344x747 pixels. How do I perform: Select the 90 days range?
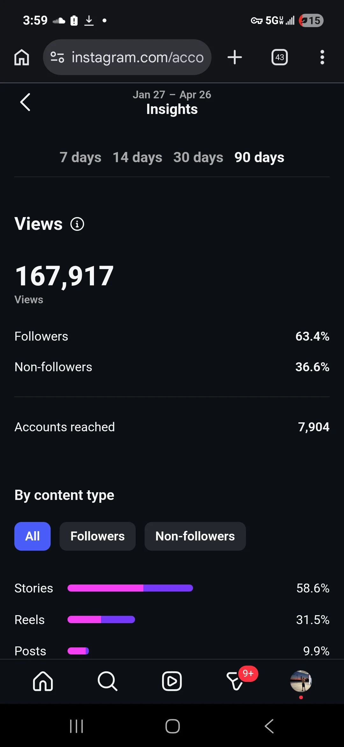tap(259, 157)
